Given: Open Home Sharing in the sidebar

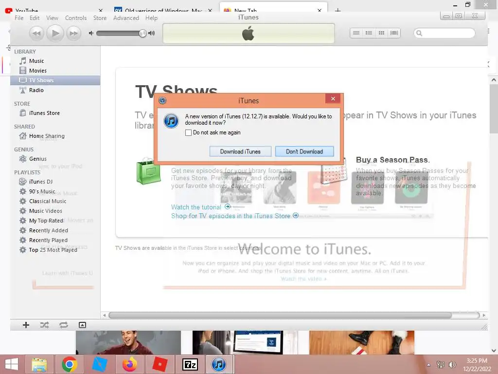Looking at the screenshot, I should coord(55,136).
